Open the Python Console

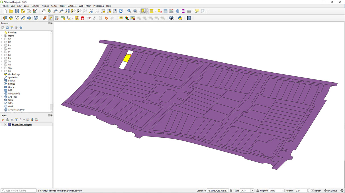click(x=180, y=18)
